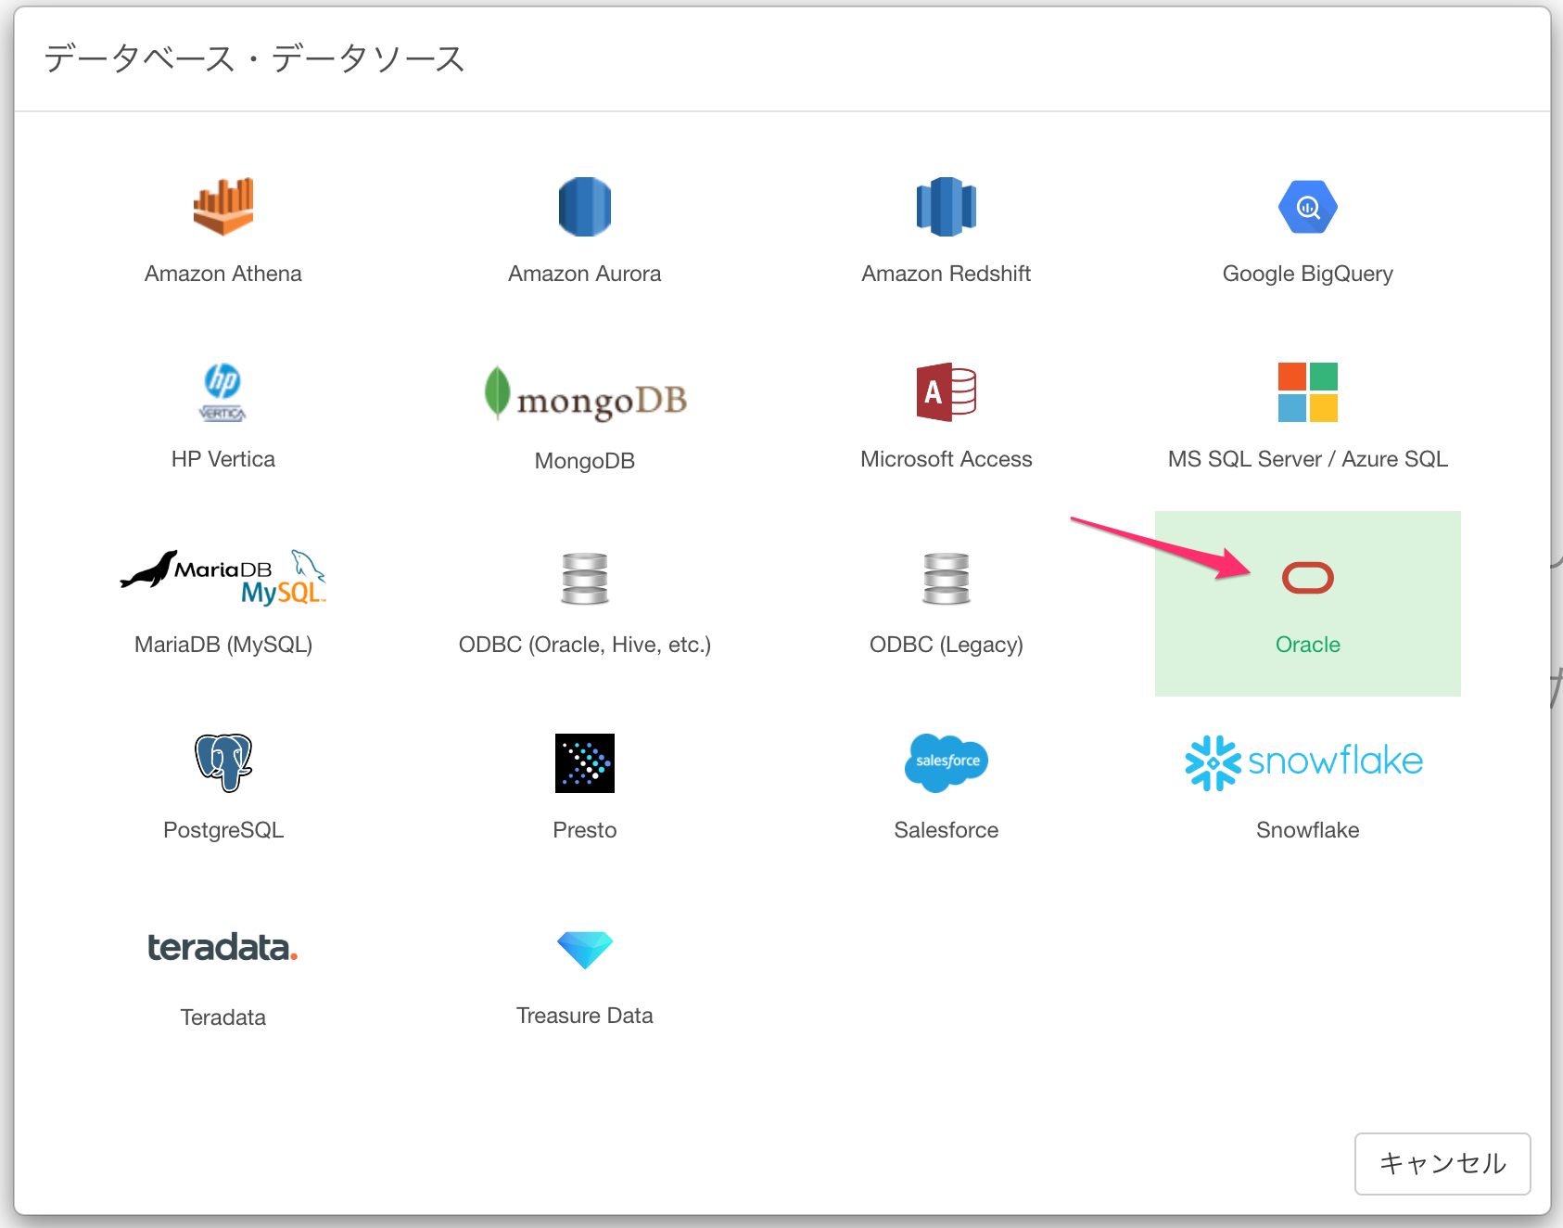Pick the Amazon Redshift icon
Image resolution: width=1563 pixels, height=1228 pixels.
947,207
